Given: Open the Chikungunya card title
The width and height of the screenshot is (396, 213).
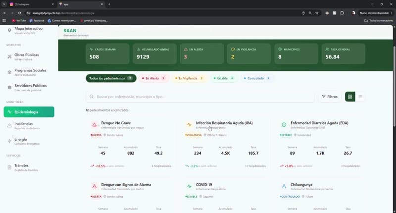Looking at the screenshot, I should pyautogui.click(x=301, y=185).
